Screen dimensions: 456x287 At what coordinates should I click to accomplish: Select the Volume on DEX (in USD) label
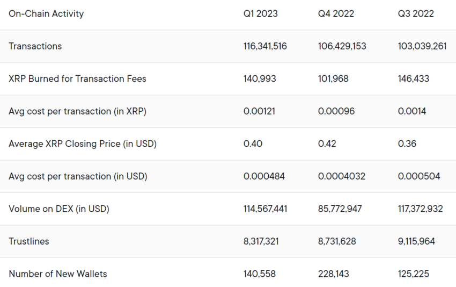pyautogui.click(x=59, y=209)
